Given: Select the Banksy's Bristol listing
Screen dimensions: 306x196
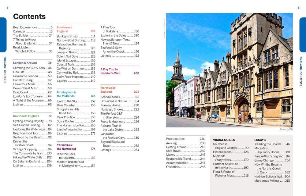Looking at the screenshot, I should click(69, 36).
